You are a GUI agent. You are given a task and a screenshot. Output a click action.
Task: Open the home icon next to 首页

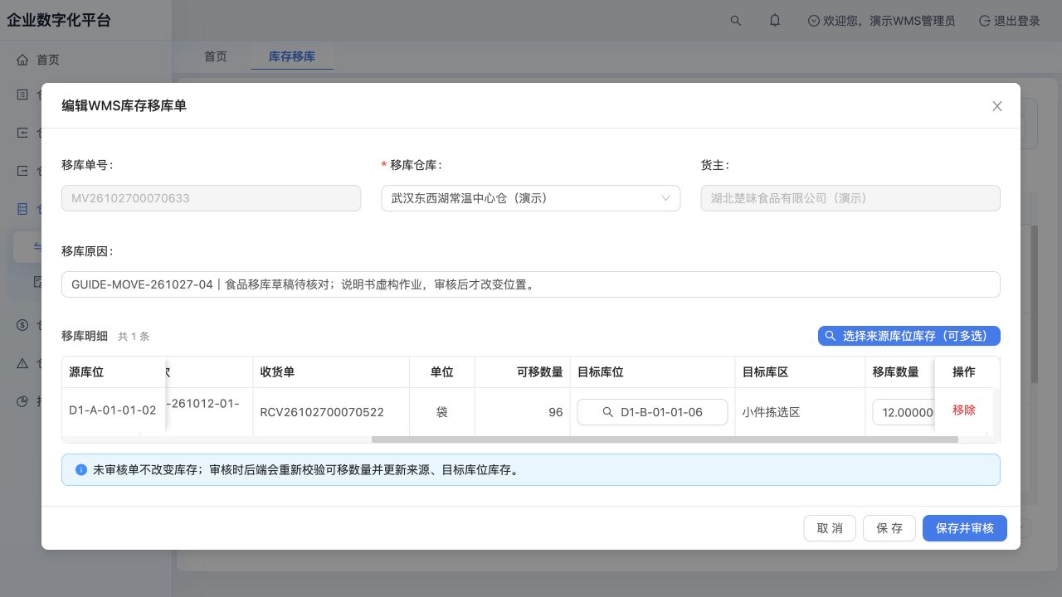[x=22, y=60]
